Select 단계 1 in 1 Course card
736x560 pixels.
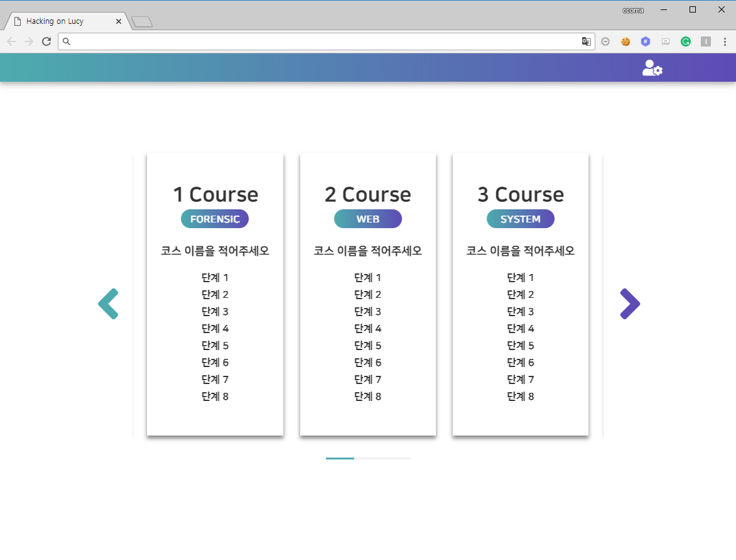[x=215, y=277]
